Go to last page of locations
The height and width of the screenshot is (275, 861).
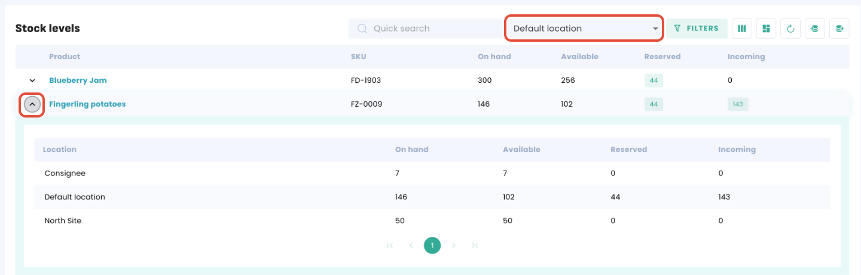(475, 245)
